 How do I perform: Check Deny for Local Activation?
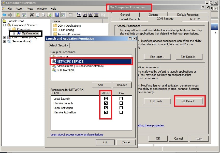[x=121, y=108]
